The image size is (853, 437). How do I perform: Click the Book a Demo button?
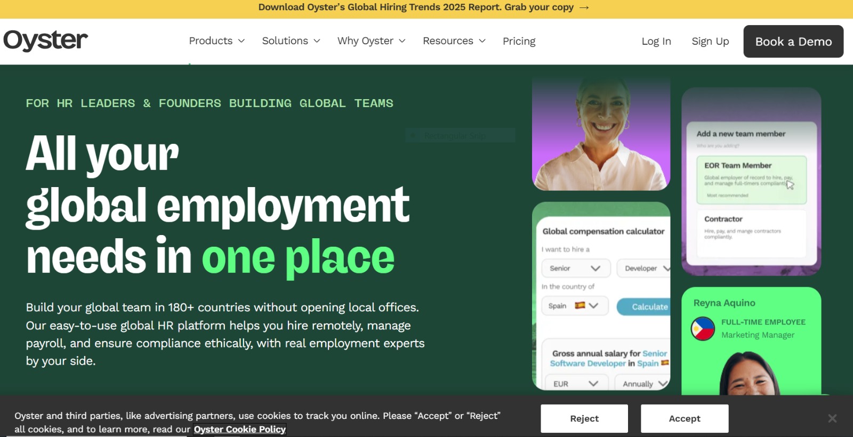click(793, 41)
